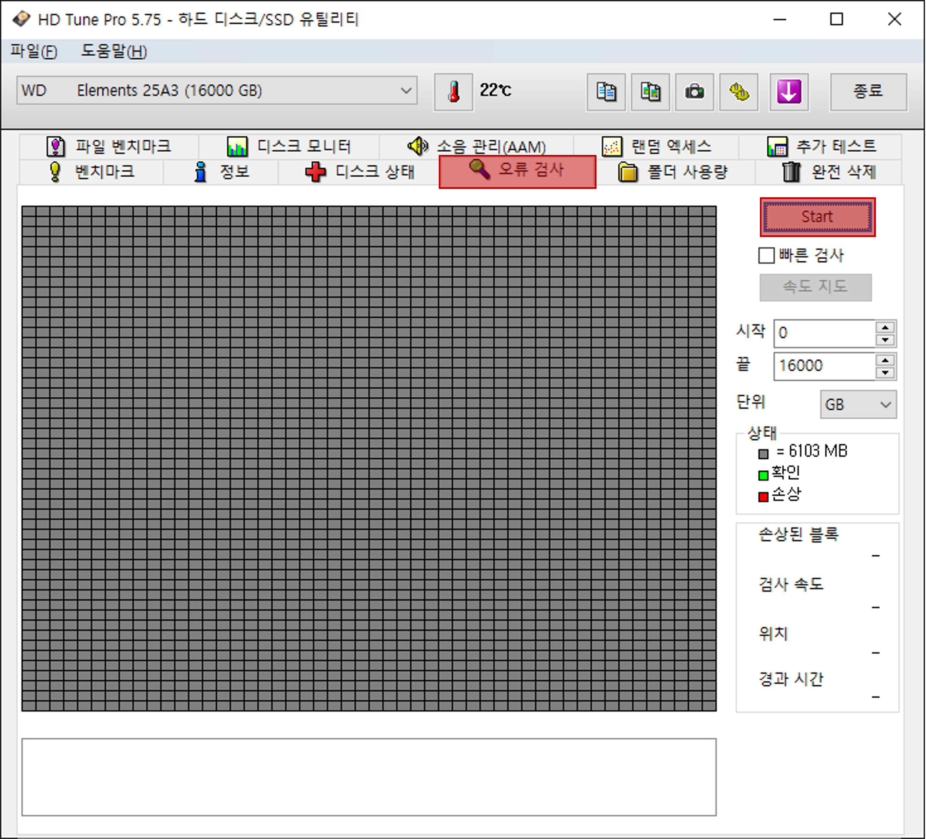Open the GB unit dropdown
926x839 pixels.
pos(858,404)
